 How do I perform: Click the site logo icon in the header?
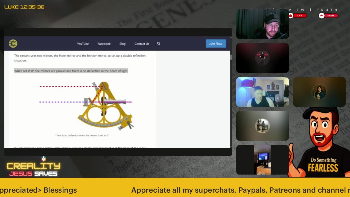[x=13, y=44]
